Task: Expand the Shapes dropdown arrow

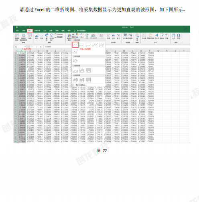Action: [x=42, y=40]
